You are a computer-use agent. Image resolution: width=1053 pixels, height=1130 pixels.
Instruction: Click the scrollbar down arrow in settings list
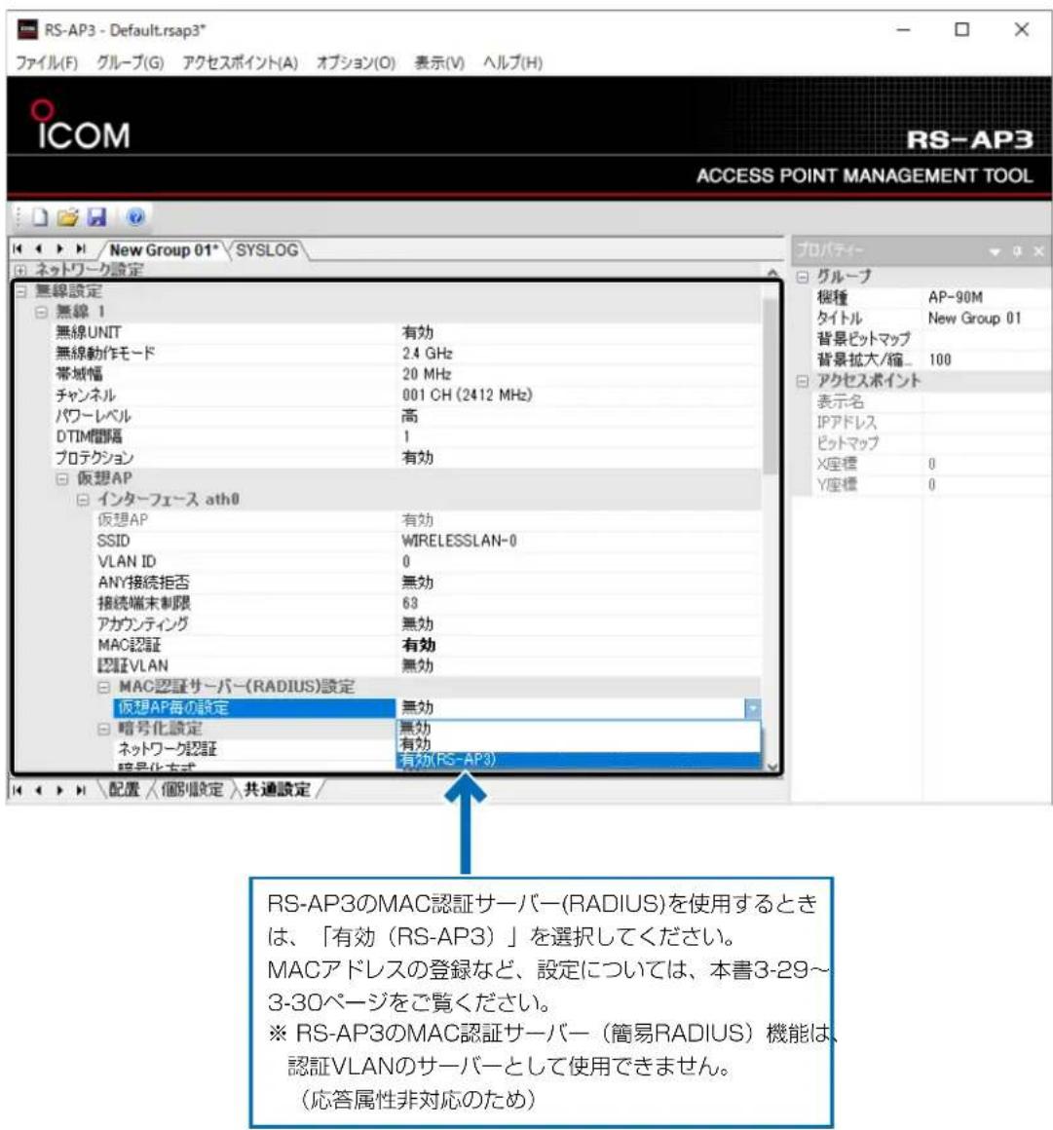pos(771,767)
